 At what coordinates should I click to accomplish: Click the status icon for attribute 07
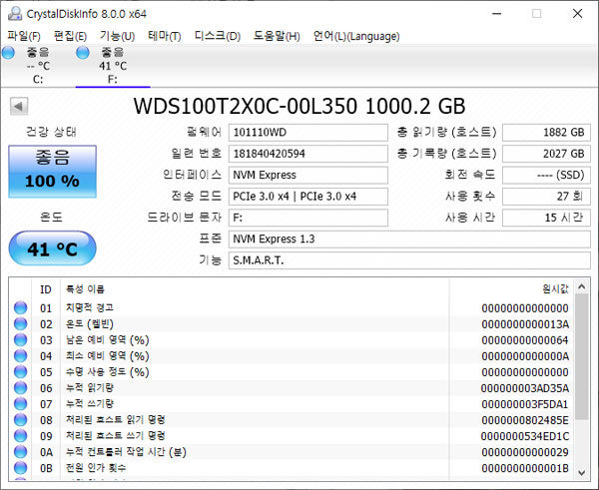21,404
